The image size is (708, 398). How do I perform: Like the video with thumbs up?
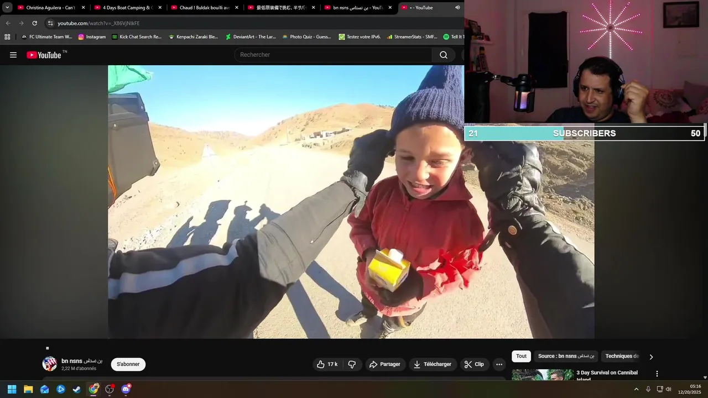(327, 364)
